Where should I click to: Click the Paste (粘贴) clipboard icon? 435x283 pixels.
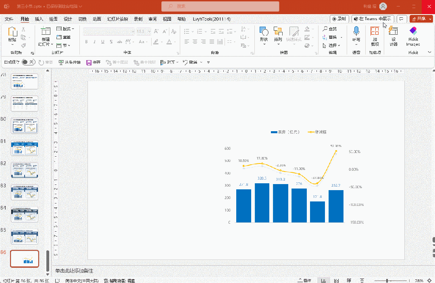click(12, 32)
